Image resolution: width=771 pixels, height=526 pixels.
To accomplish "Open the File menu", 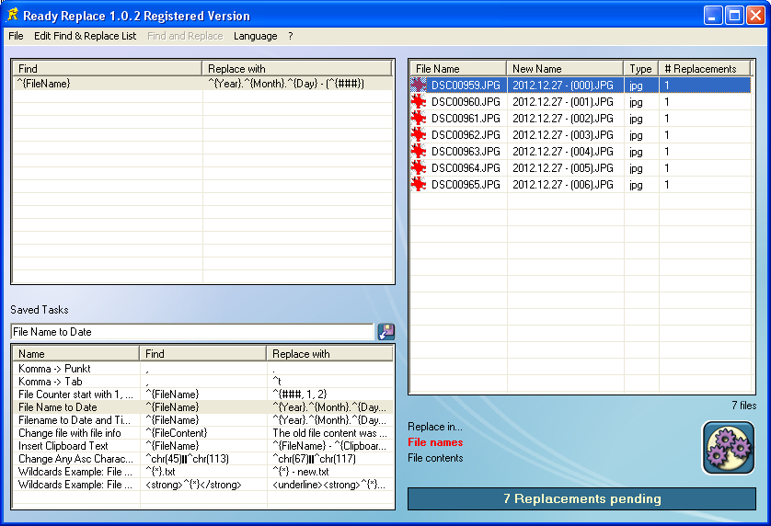I will 16,36.
